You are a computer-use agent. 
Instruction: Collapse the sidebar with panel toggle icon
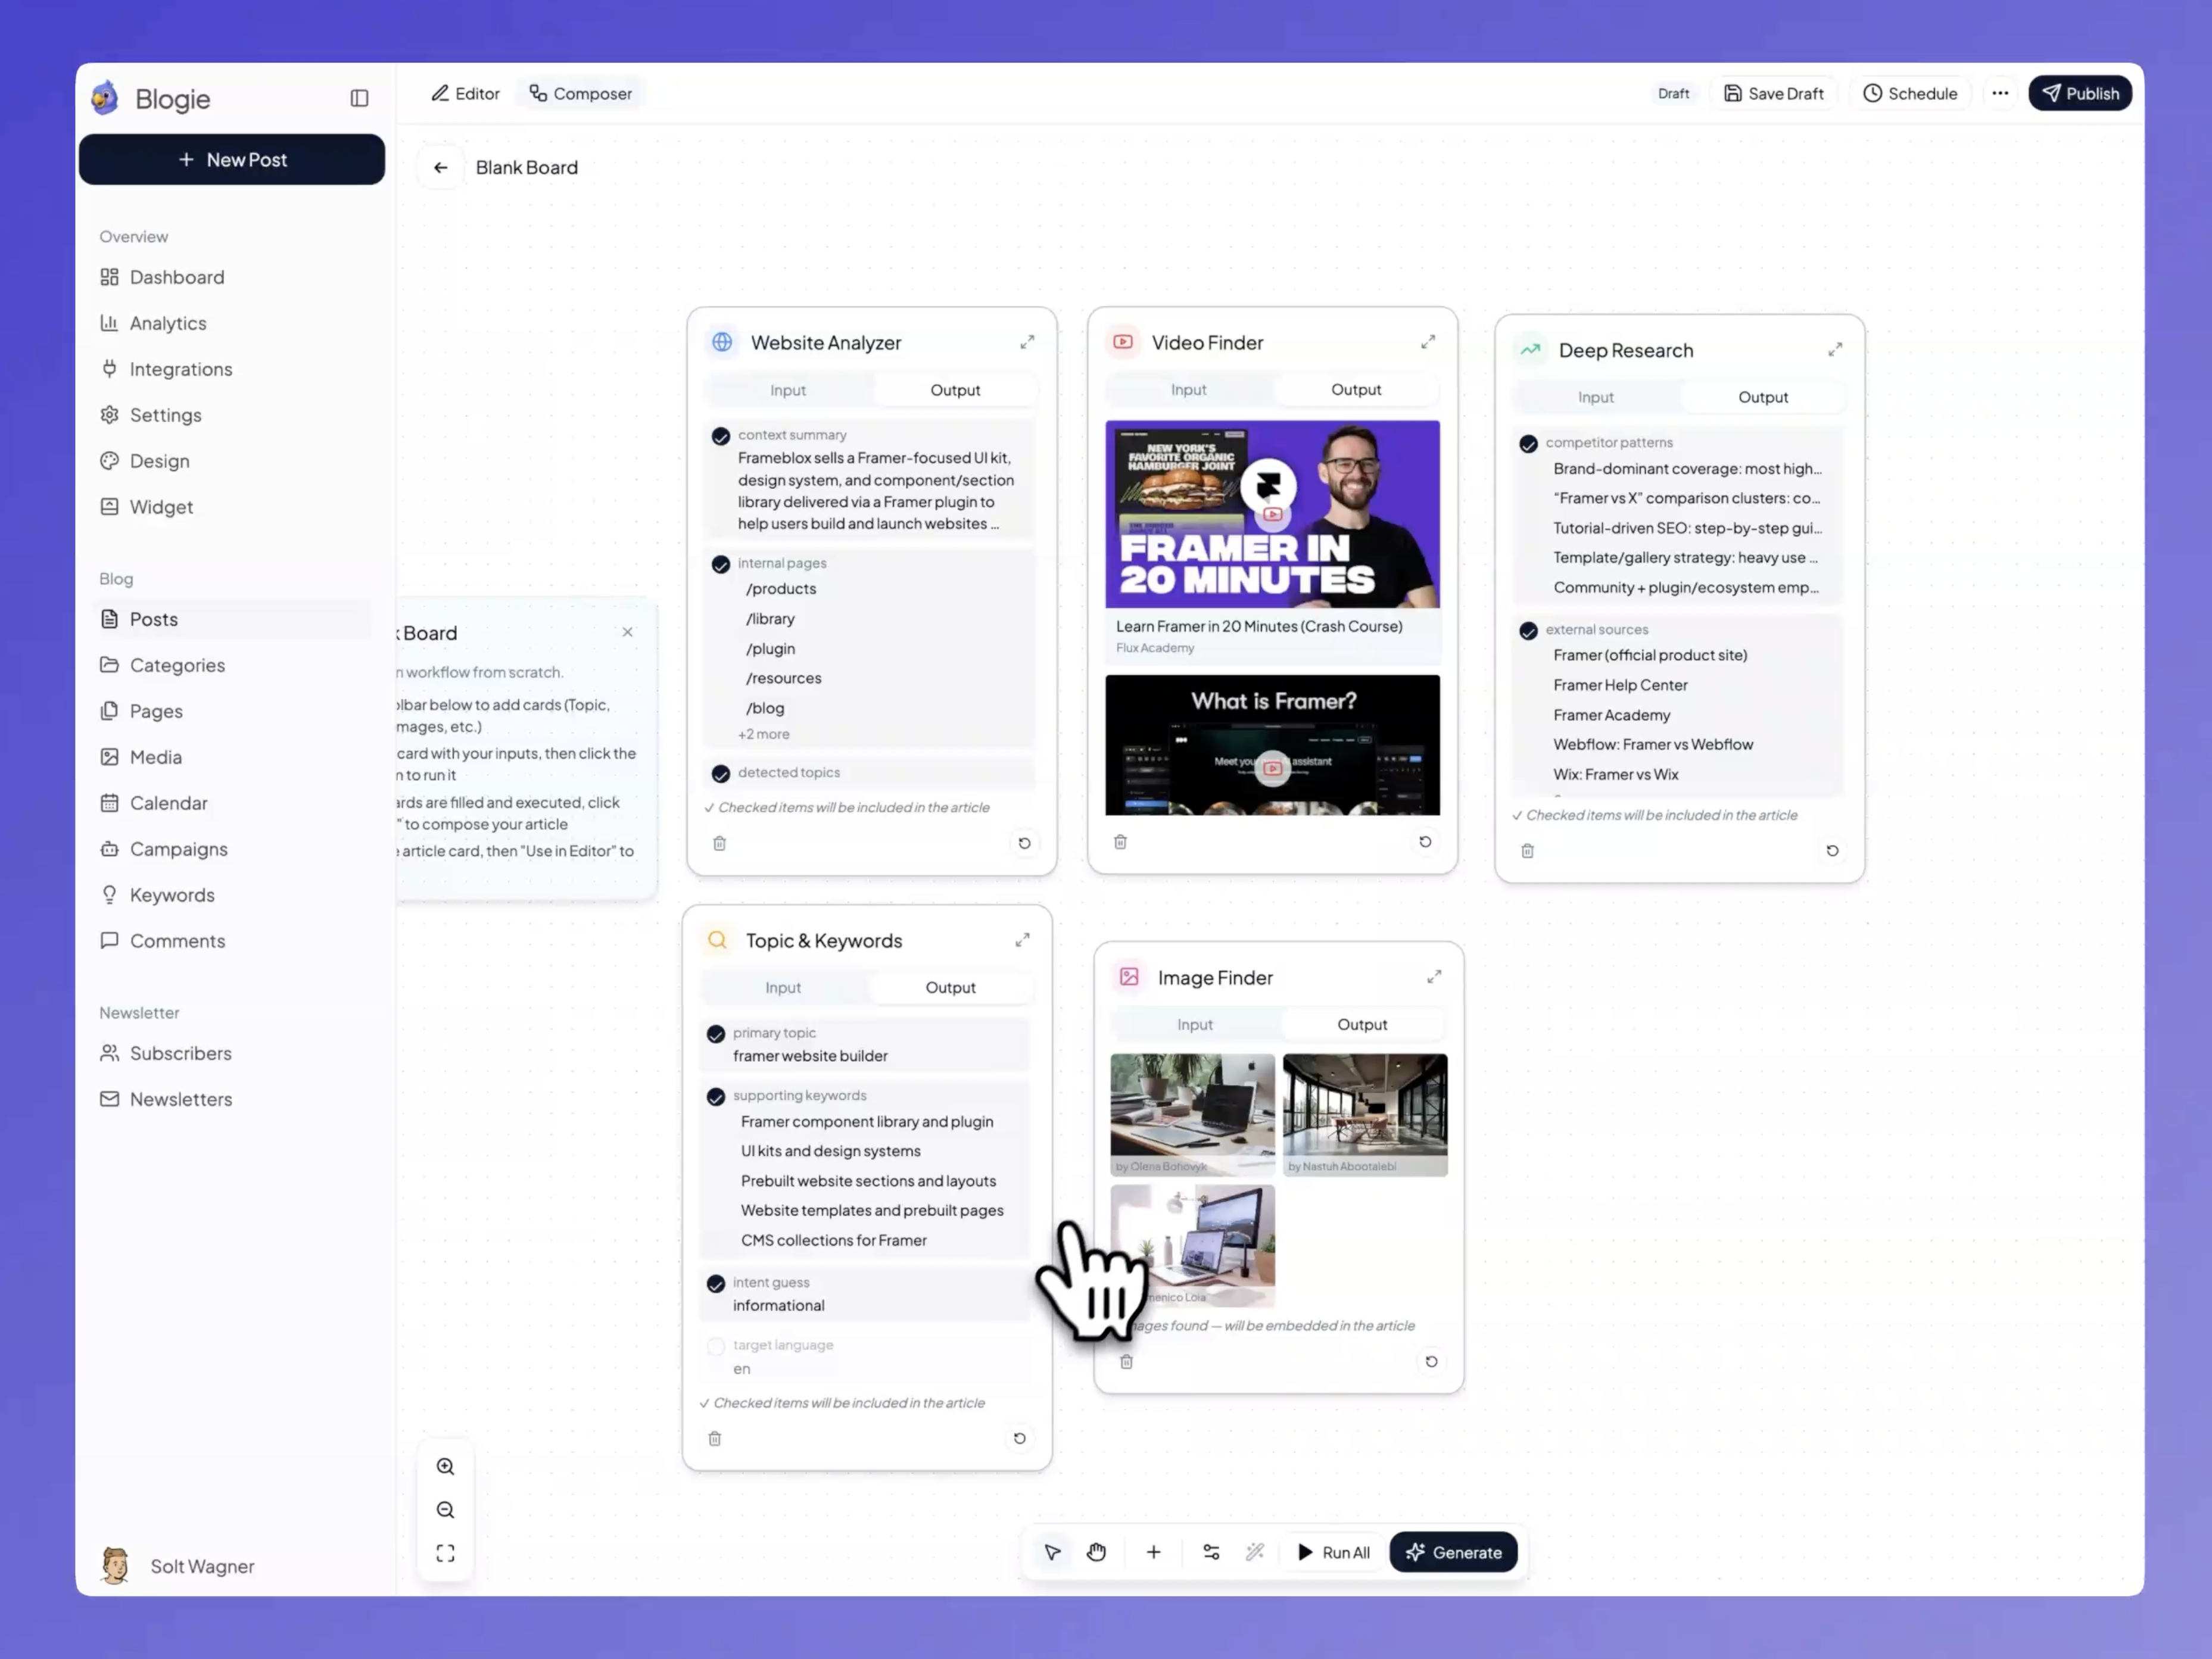tap(359, 98)
